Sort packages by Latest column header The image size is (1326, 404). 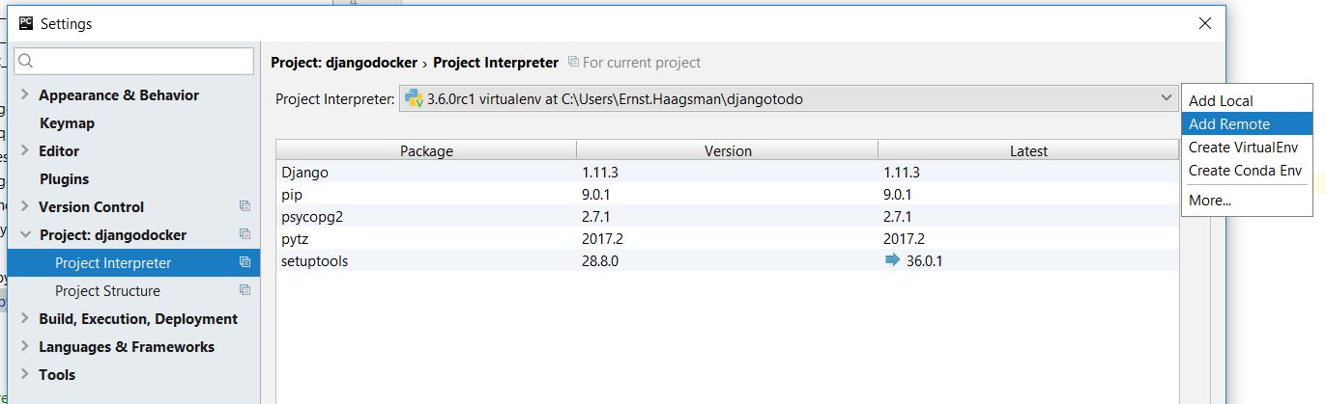[x=1028, y=150]
